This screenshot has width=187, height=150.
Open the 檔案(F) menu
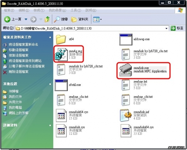(x=9, y=11)
